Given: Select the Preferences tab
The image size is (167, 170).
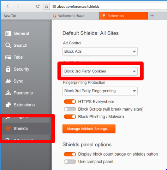Looking at the screenshot, I should (x=123, y=16).
